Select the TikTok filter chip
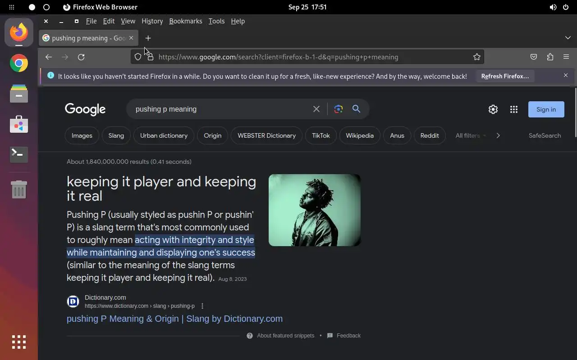This screenshot has height=360, width=577. click(321, 135)
